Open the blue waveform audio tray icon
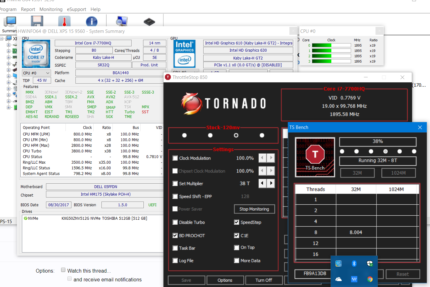Screen dimensions: 430x287 (x=354, y=279)
